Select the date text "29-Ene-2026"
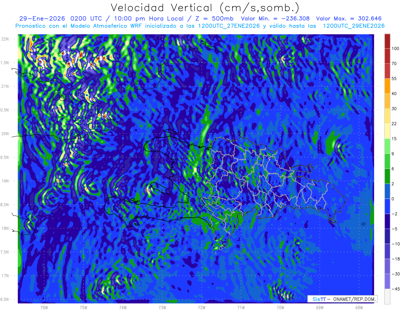The image size is (403, 312). (42, 19)
